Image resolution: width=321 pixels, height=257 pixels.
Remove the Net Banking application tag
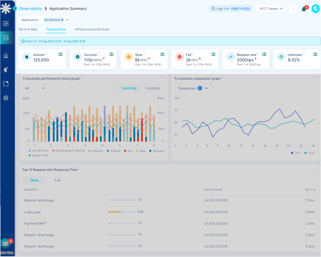62,20
